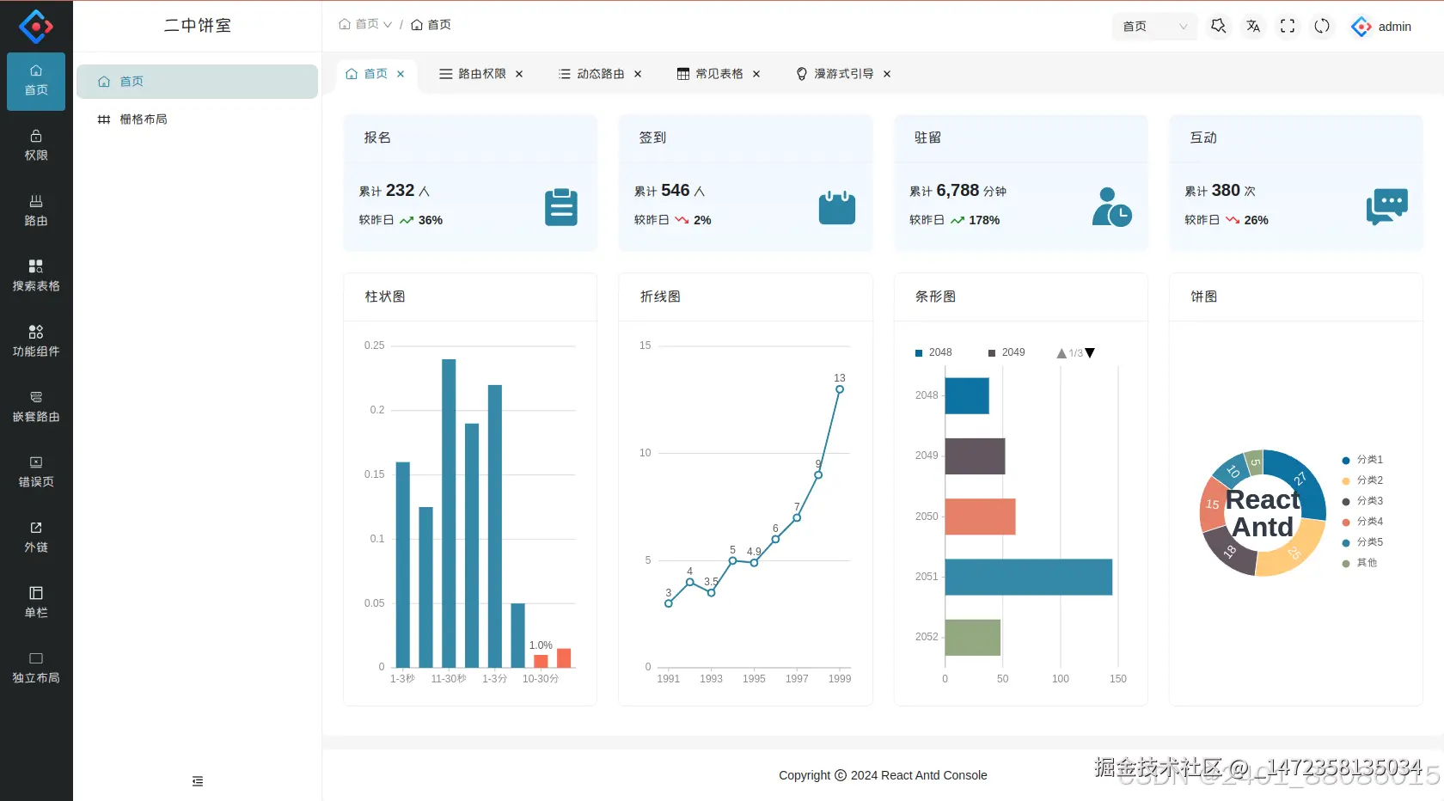Toggle 分类1 in the pie legend
The image size is (1444, 801).
pyautogui.click(x=1362, y=460)
